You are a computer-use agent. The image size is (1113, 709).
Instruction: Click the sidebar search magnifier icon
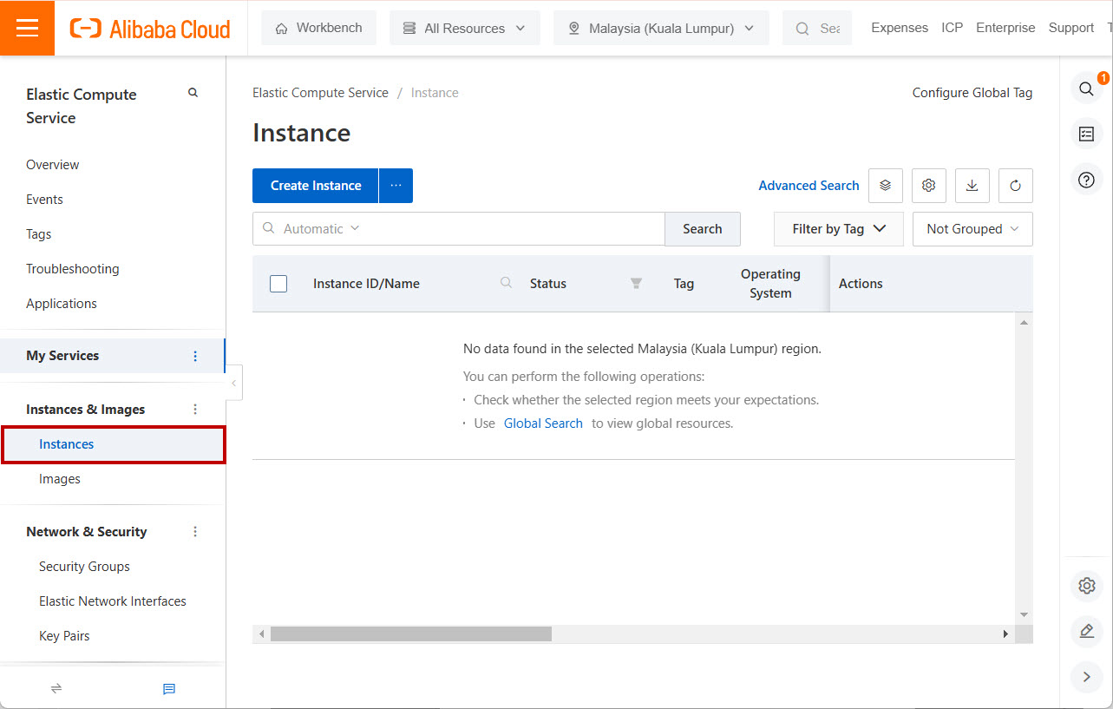(x=193, y=93)
